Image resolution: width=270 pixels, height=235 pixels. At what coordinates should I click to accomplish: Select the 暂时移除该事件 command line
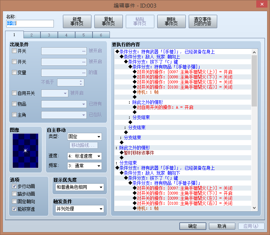point(183,153)
